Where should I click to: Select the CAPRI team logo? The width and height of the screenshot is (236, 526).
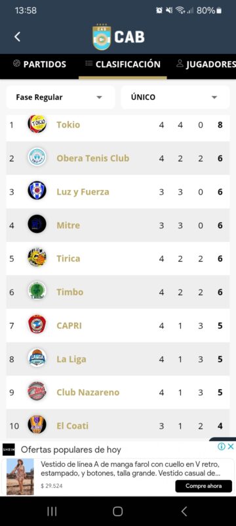coord(37,324)
